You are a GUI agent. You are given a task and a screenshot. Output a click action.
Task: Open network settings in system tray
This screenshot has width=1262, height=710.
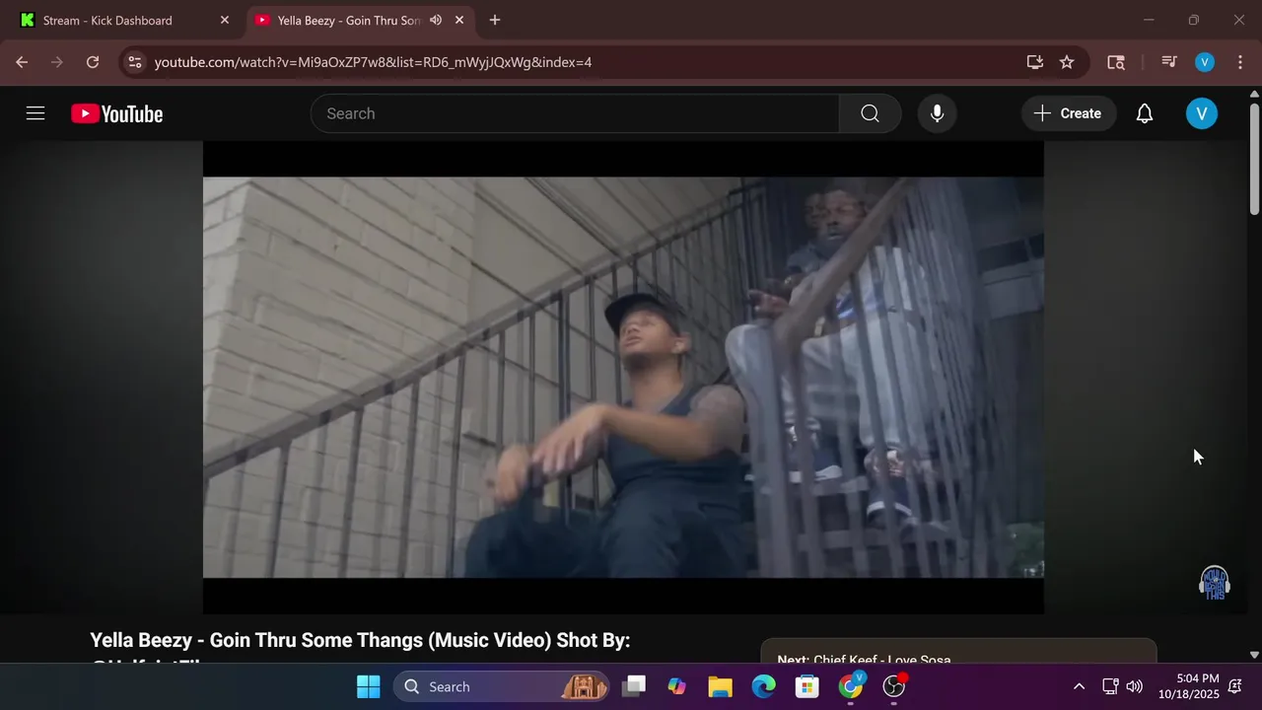1110,686
